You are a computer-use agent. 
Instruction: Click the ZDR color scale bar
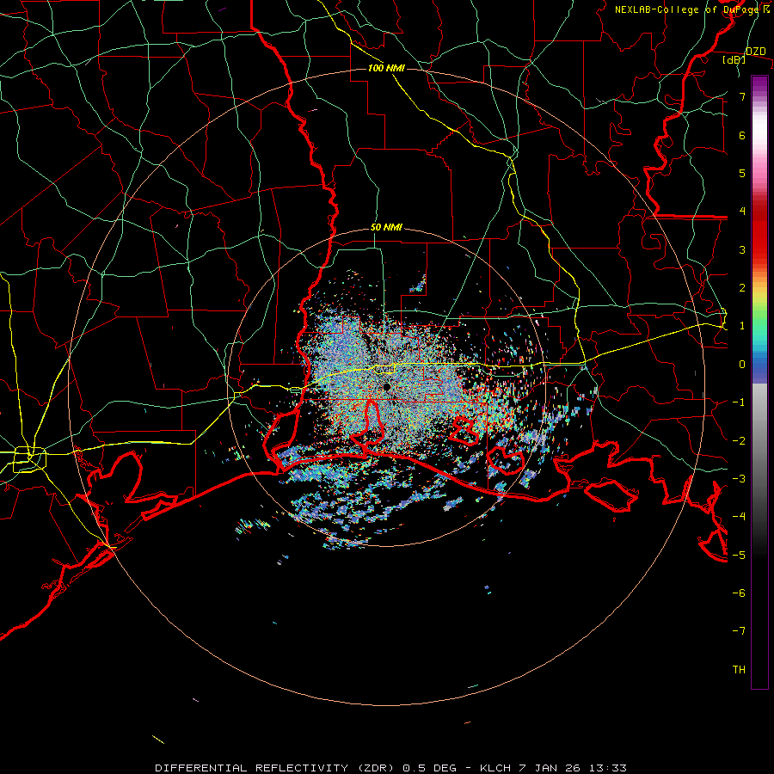(x=759, y=382)
